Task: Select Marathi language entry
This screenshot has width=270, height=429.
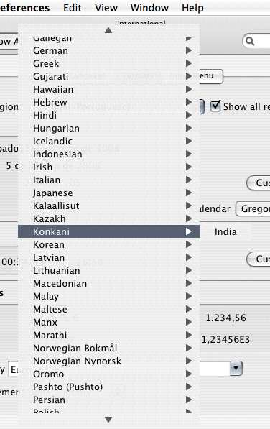Action: [x=108, y=335]
